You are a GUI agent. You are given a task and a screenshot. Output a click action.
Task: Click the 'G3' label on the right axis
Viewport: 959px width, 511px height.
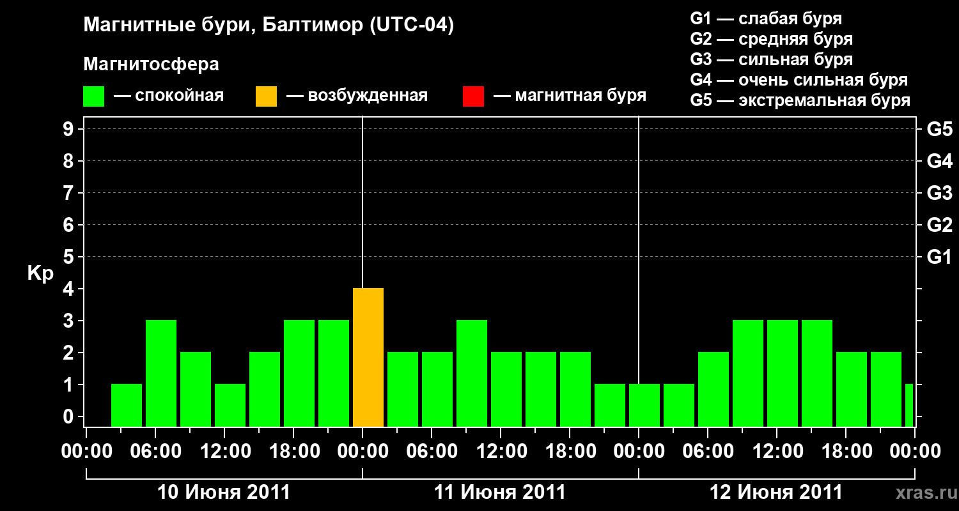[x=940, y=193]
